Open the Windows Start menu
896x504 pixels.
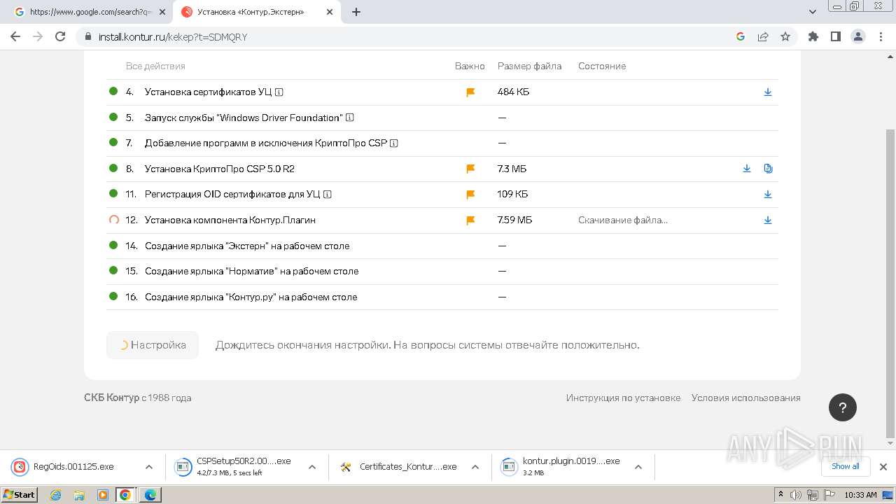click(x=19, y=494)
